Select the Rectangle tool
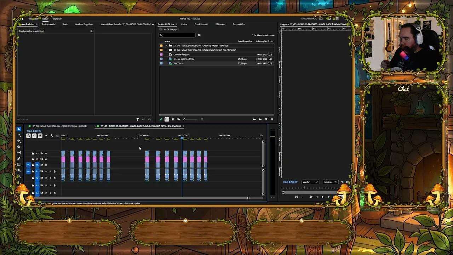This screenshot has height=255, width=453. tap(19, 164)
